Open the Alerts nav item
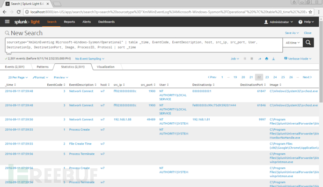This screenshot has height=187, width=323. (87, 22)
